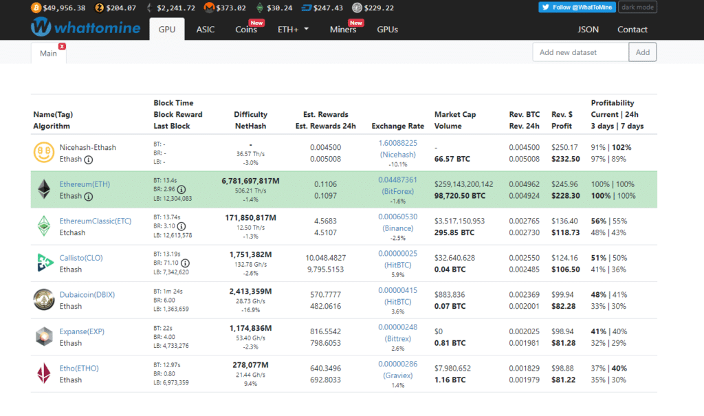Image resolution: width=704 pixels, height=416 pixels.
Task: Click the Ethereum price ticker icon
Action: pyautogui.click(x=149, y=8)
